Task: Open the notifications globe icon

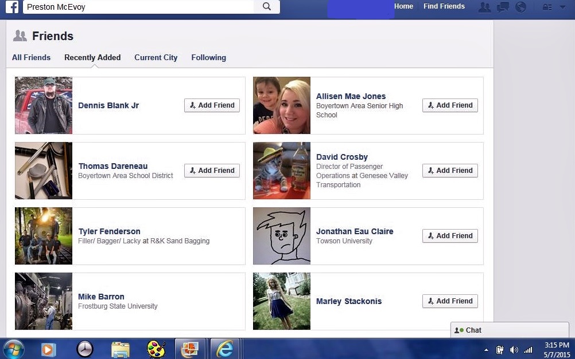Action: (520, 7)
